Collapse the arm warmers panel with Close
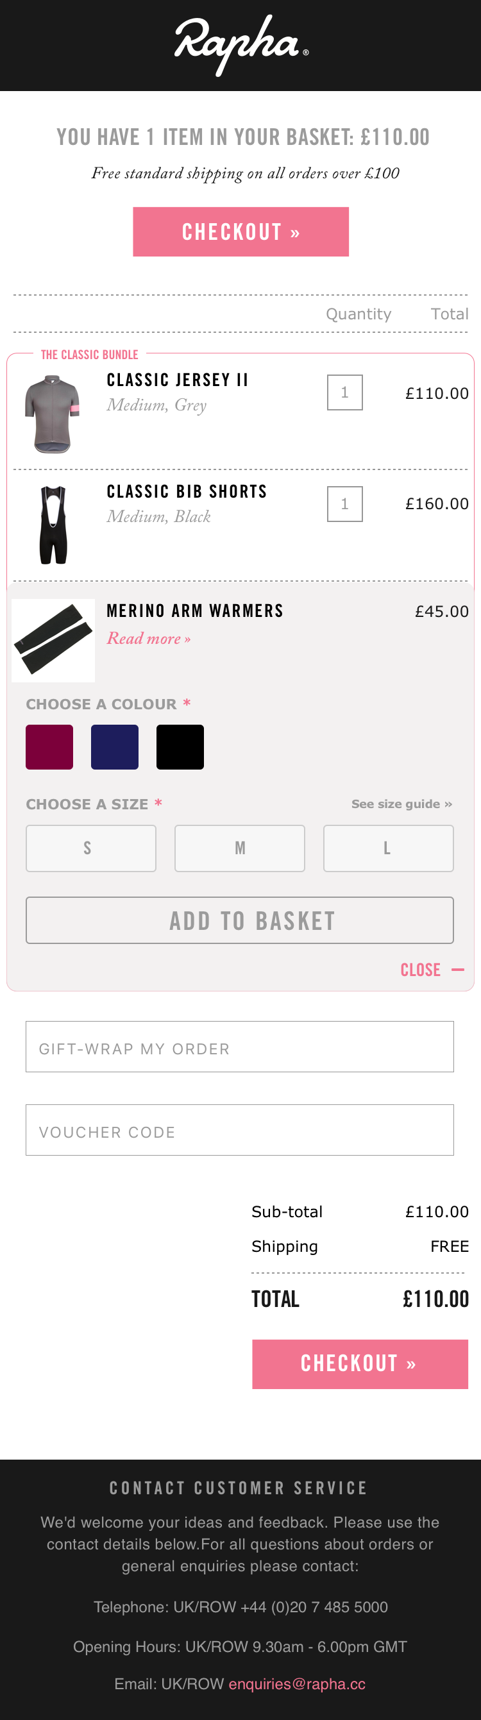481x1720 pixels. [432, 970]
